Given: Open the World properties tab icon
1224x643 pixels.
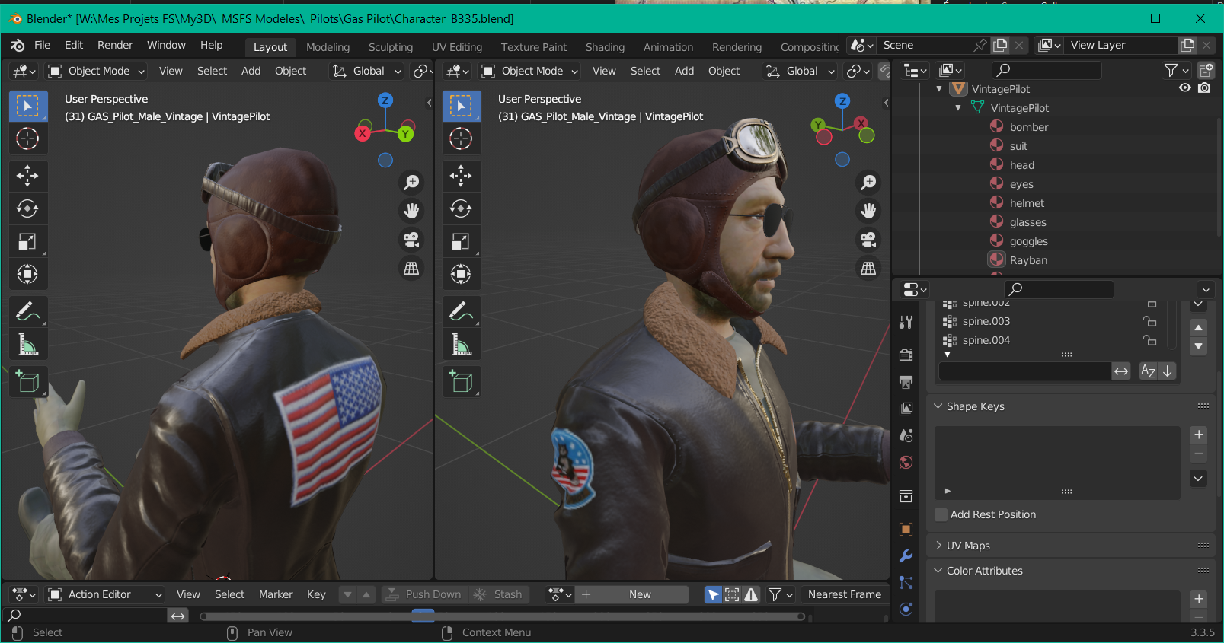Looking at the screenshot, I should coord(906,463).
